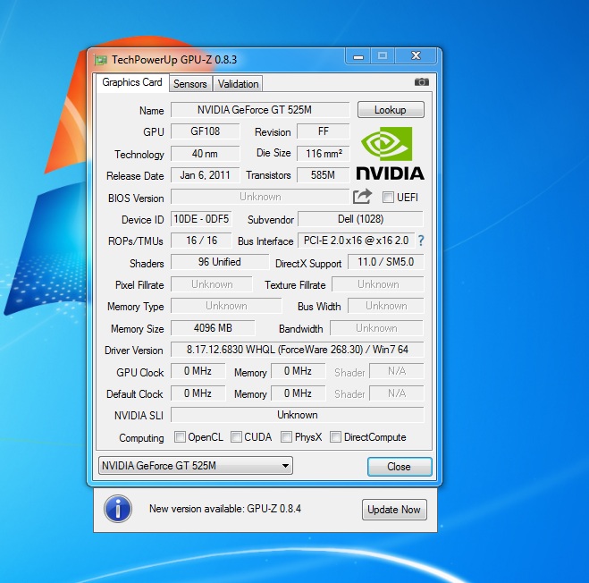The height and width of the screenshot is (583, 589).
Task: Click the 'TechPowerUp GPU-Z 0.8.3' title text
Action: 174,60
